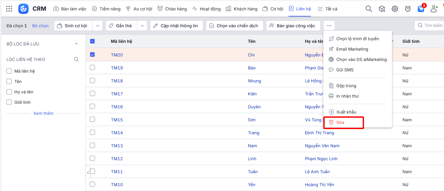Screen dimensions: 444x191
Task: Uncheck the TM20 row checkbox
Action: (92, 54)
